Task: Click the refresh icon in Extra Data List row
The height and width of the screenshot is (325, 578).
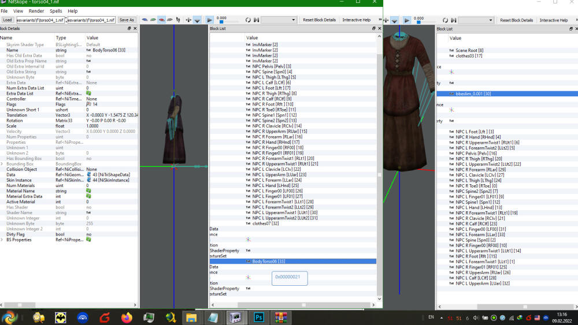Action: tap(88, 94)
